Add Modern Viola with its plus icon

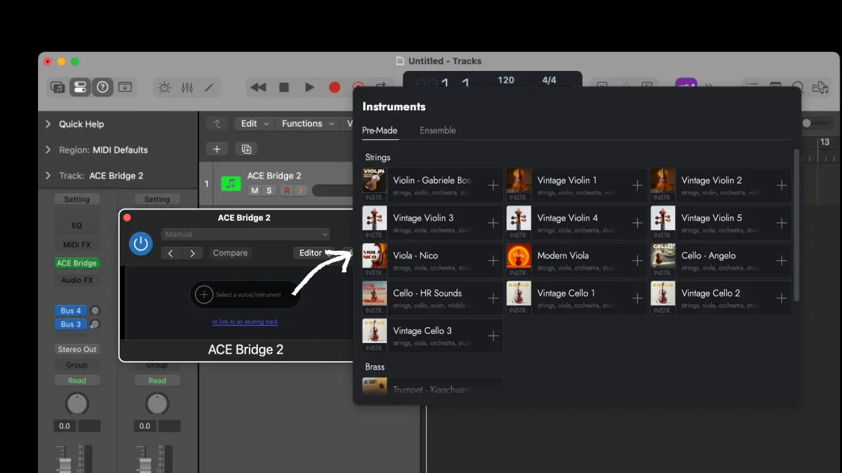(x=637, y=261)
